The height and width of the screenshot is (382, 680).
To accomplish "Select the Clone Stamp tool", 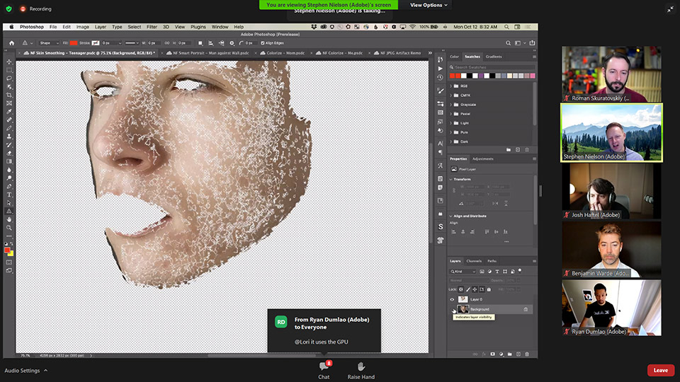I will coord(9,137).
